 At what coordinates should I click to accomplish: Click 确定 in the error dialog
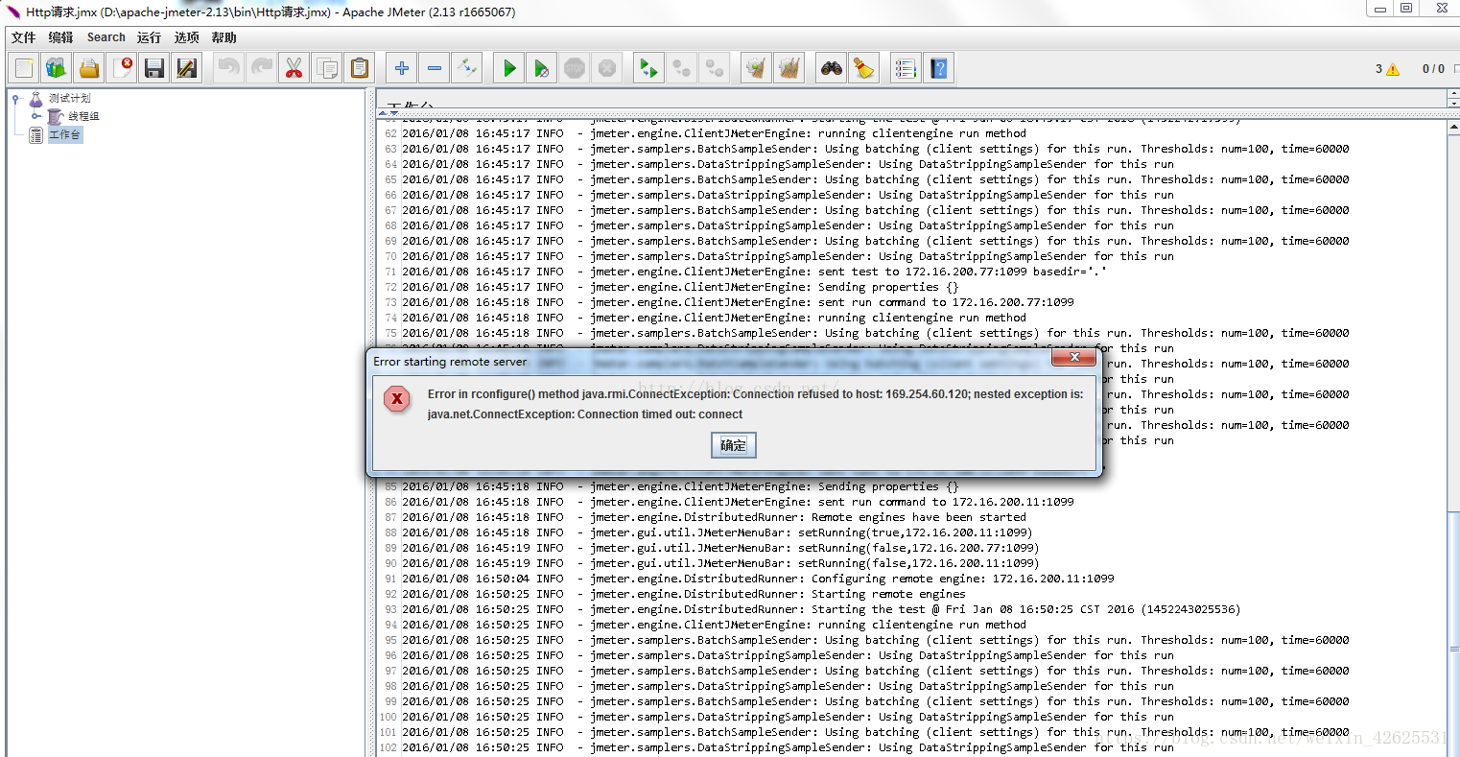(x=733, y=445)
